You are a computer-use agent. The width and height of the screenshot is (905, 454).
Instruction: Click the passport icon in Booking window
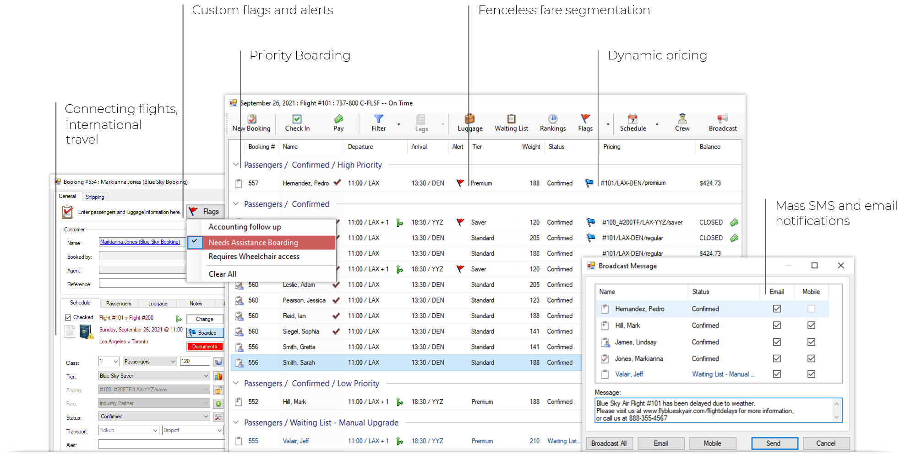click(x=85, y=331)
